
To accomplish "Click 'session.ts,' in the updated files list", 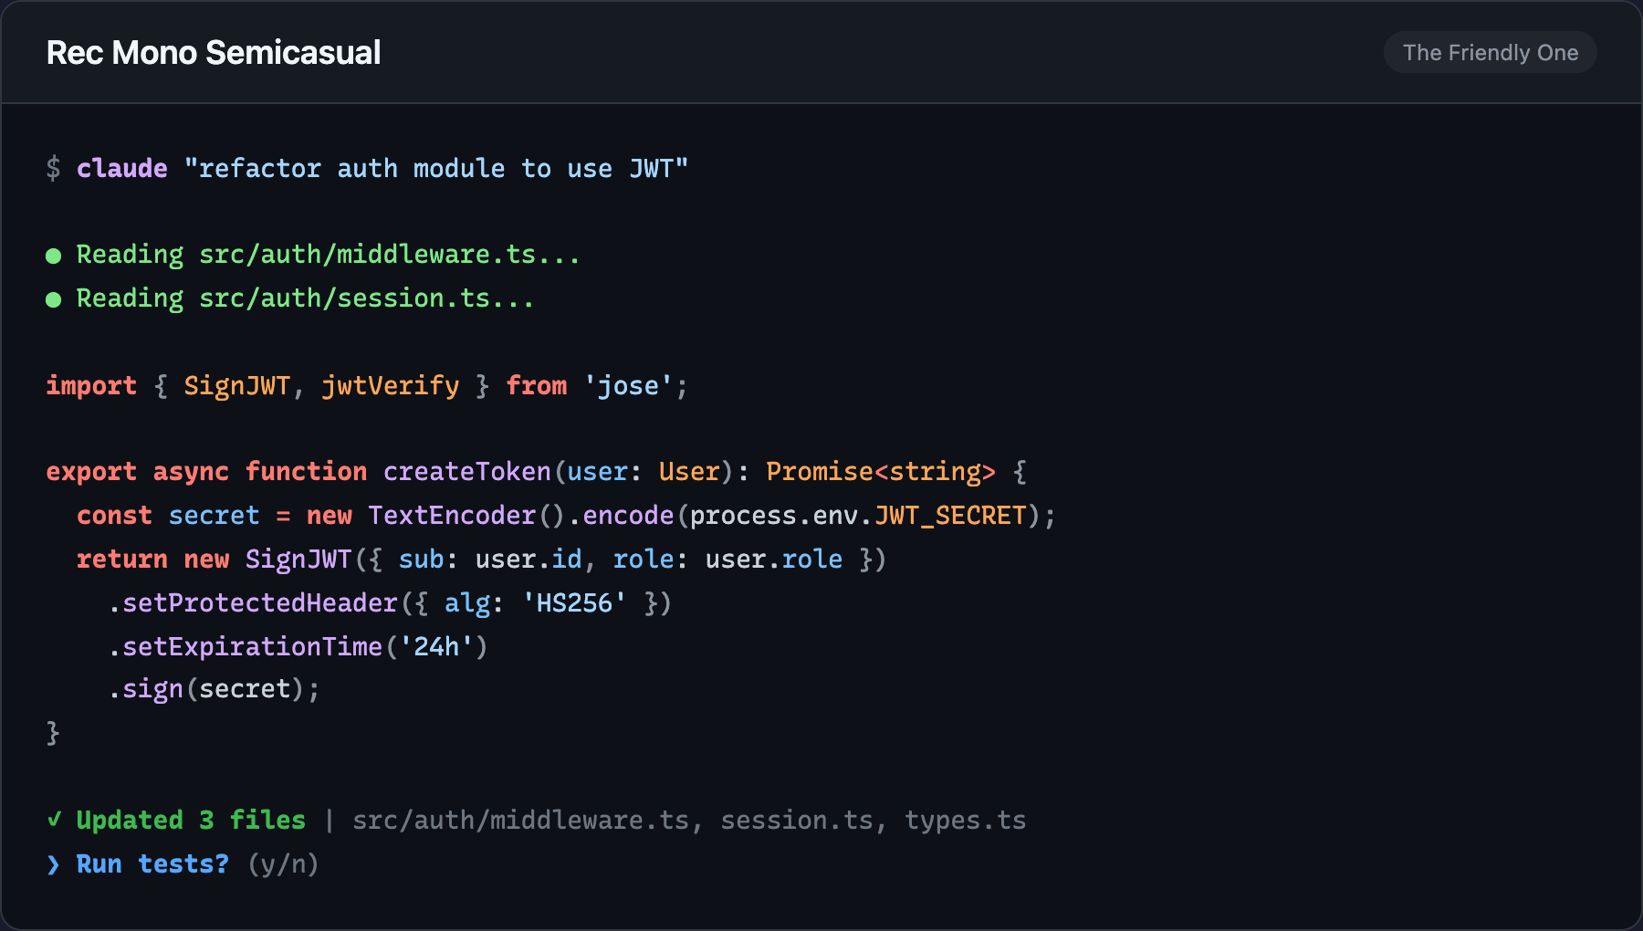I will pos(804,820).
